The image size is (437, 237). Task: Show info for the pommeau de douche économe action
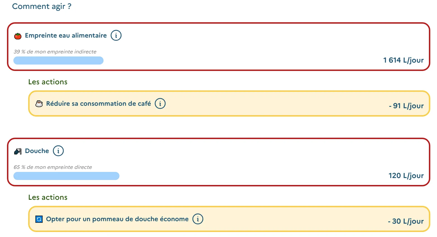point(198,219)
